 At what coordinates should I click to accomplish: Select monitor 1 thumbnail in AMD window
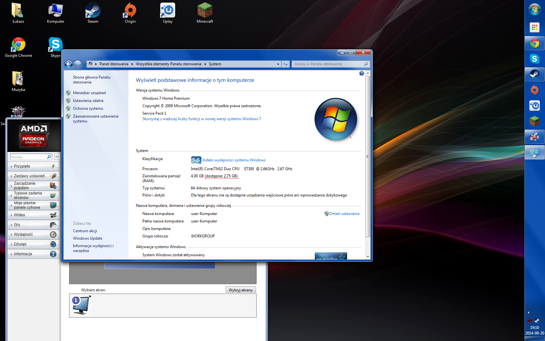[x=81, y=305]
